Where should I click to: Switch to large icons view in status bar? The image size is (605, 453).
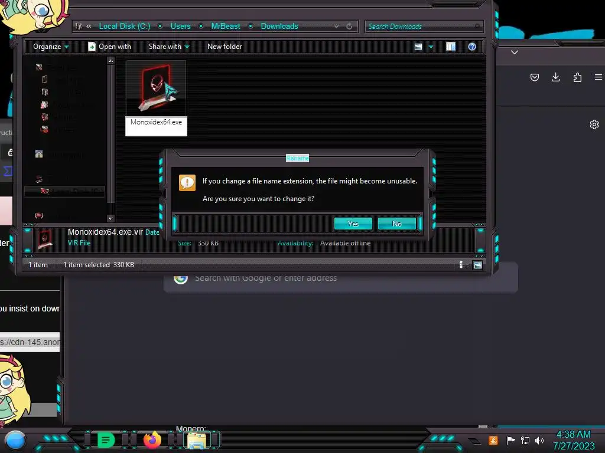coord(477,265)
